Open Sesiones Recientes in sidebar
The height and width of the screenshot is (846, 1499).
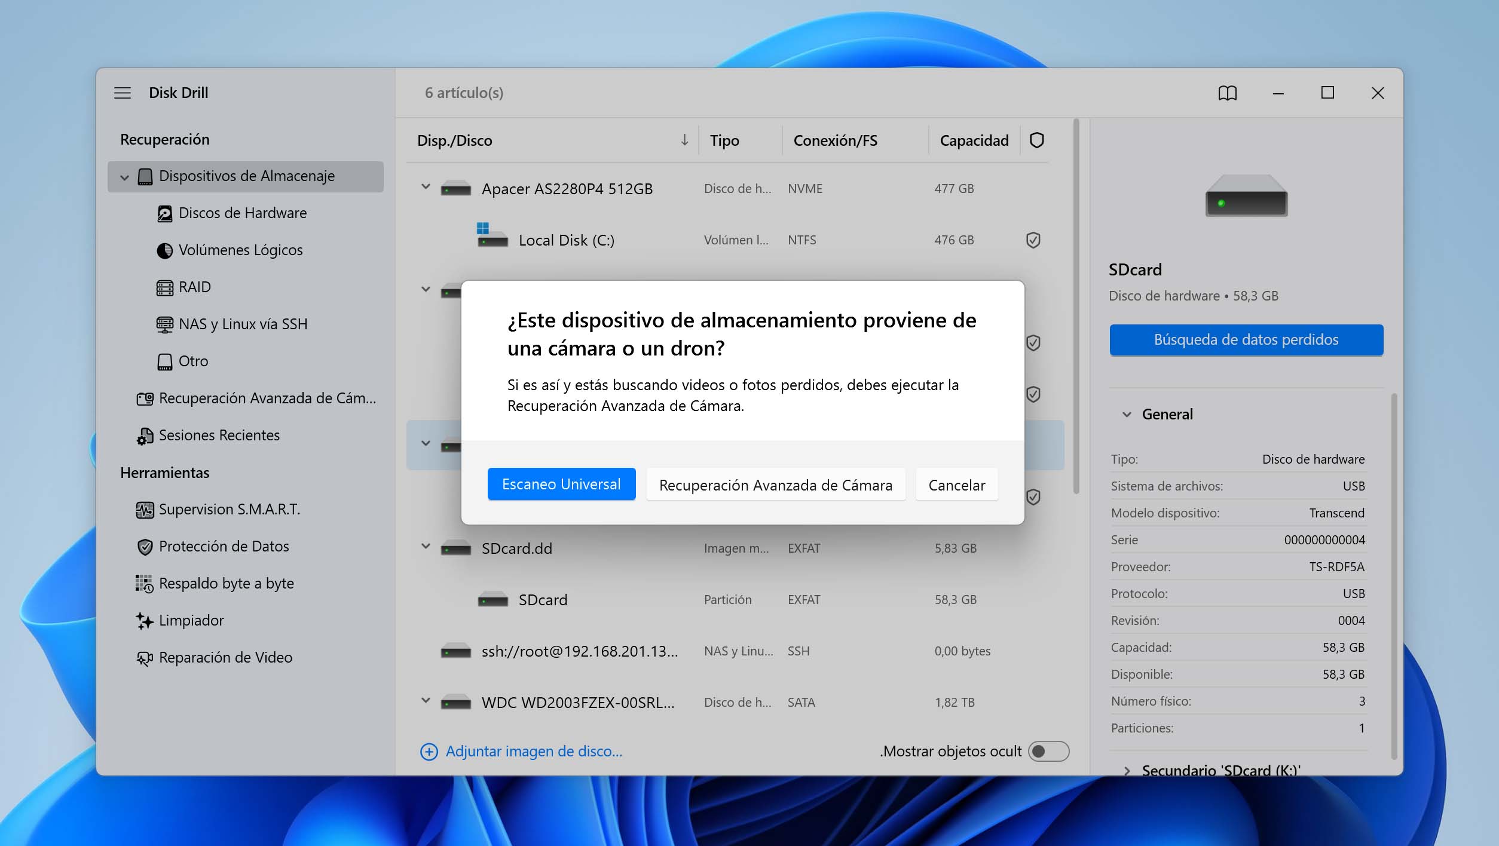(x=219, y=436)
